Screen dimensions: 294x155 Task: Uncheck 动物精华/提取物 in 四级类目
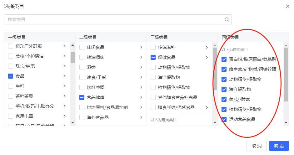click(x=224, y=79)
